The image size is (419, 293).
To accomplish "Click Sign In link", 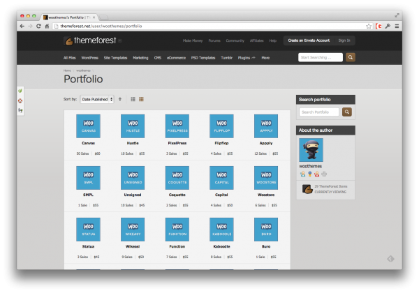I will pos(344,40).
